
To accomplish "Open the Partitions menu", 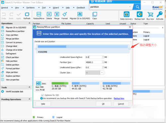I will [x=31, y=8].
